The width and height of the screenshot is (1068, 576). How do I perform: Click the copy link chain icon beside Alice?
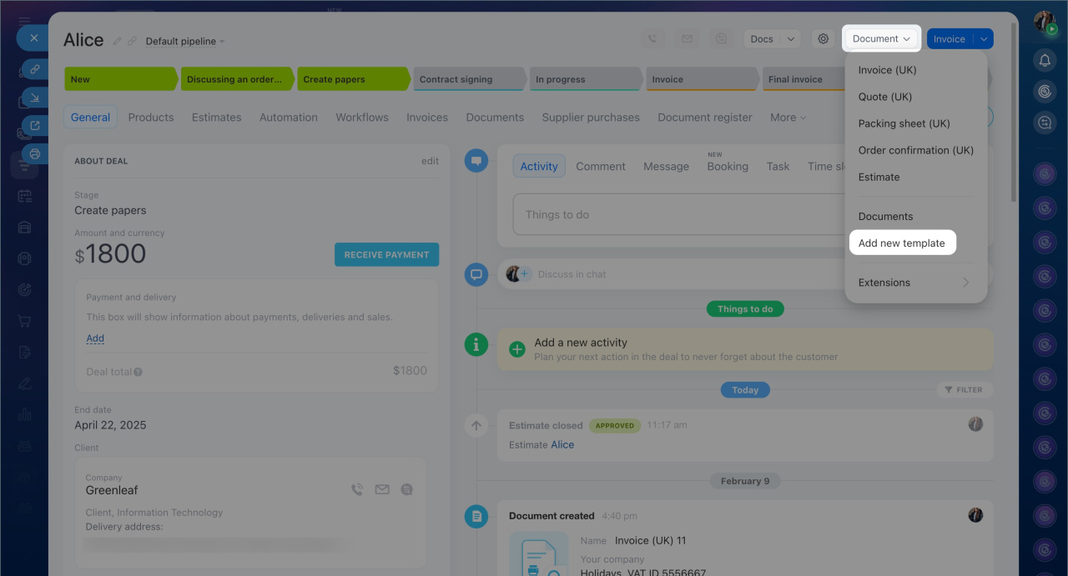[132, 41]
